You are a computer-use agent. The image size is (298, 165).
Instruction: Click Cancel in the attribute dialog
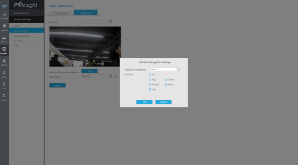[164, 102]
